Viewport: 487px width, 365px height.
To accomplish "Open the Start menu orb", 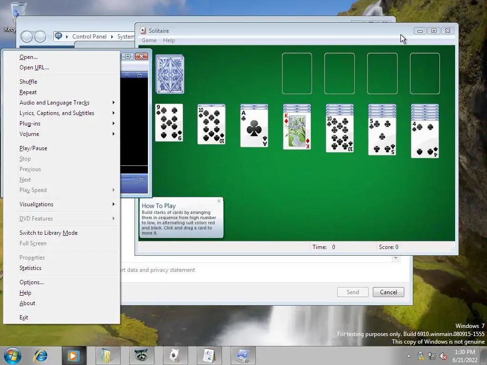I will pos(12,355).
